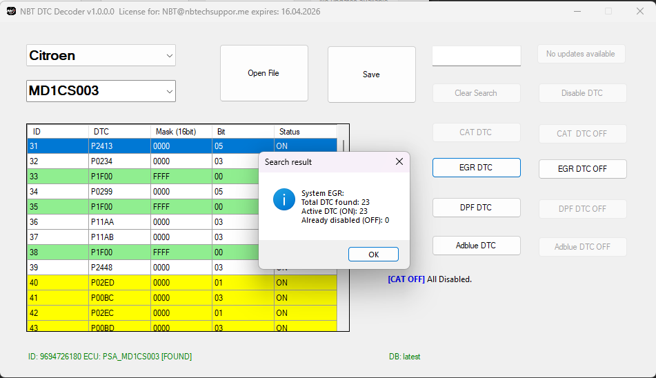
Task: Click ON status in row 42
Action: [x=306, y=312]
